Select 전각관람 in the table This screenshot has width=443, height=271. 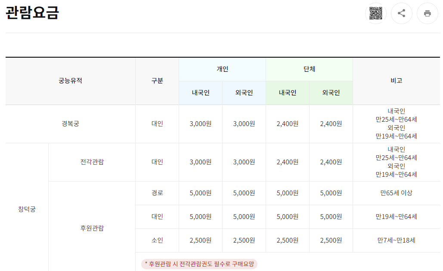[x=92, y=162]
